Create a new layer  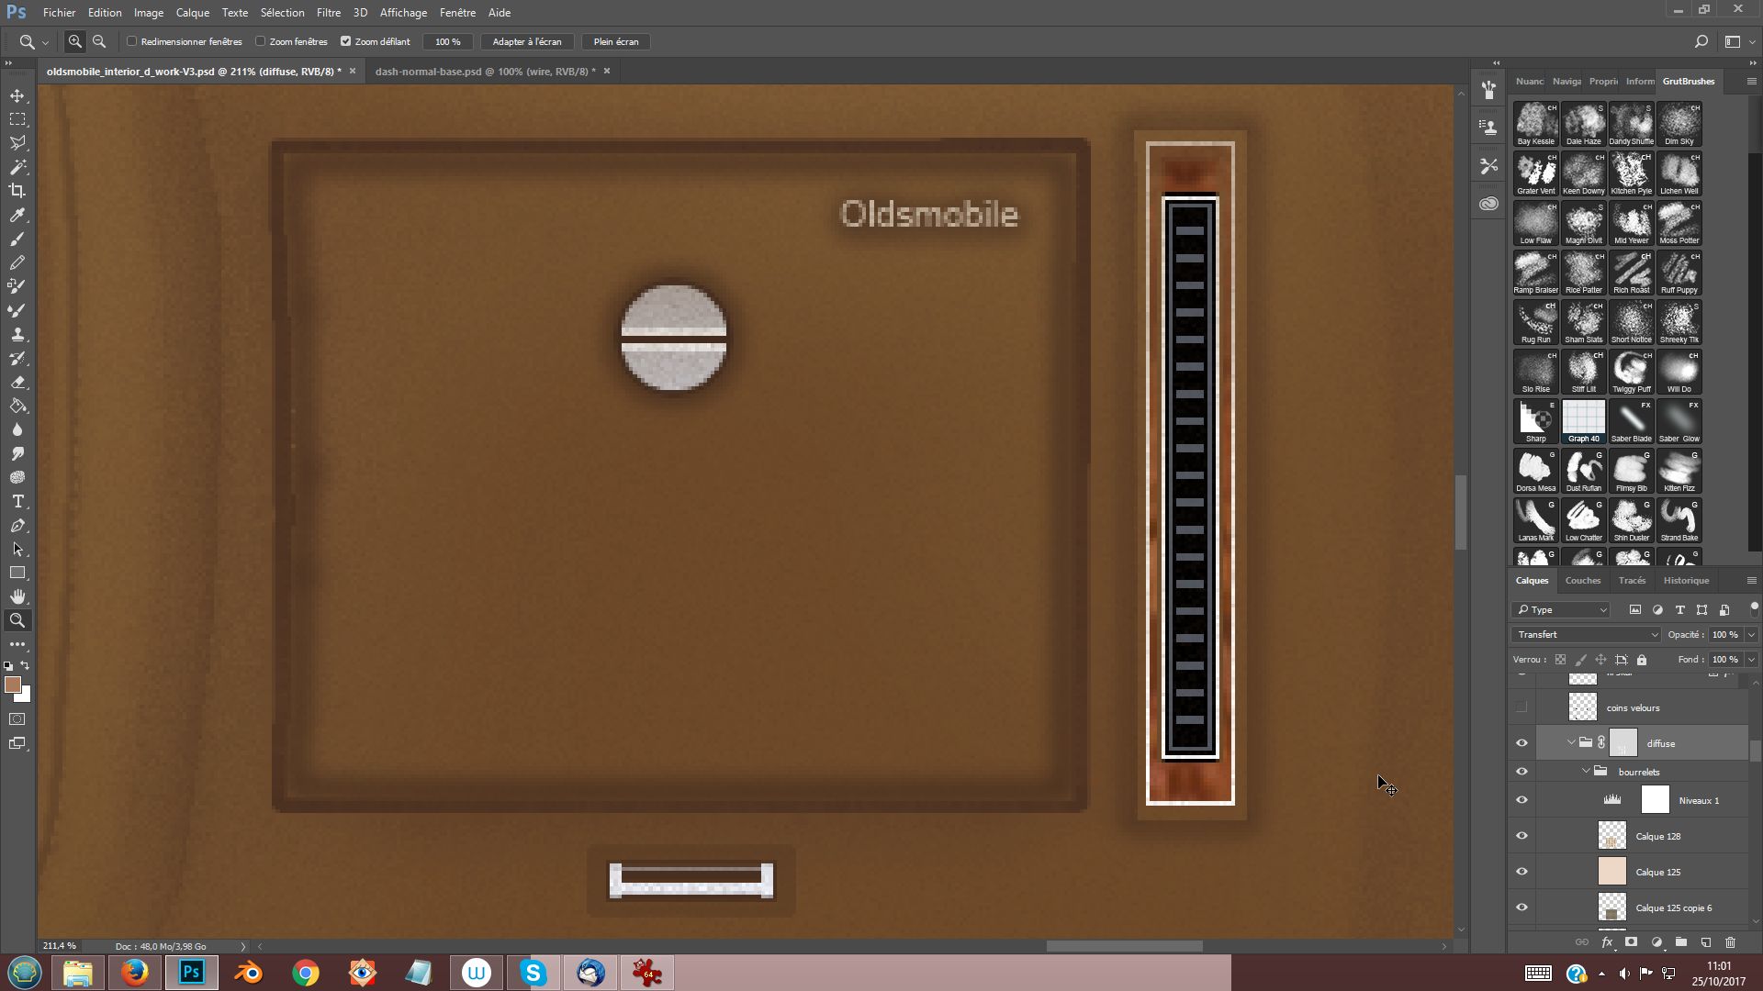pyautogui.click(x=1706, y=942)
